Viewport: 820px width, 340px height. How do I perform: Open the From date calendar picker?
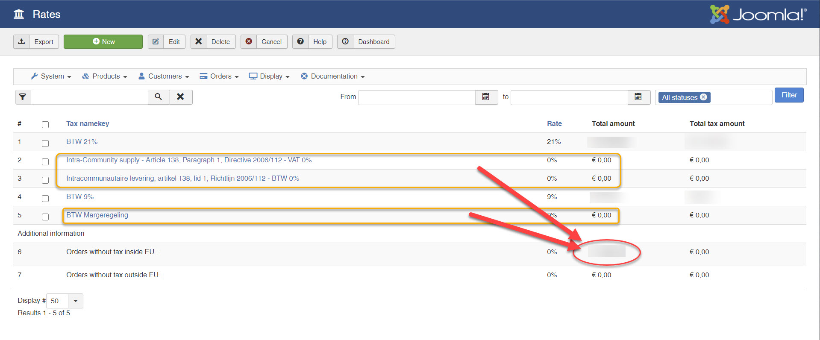coord(486,97)
